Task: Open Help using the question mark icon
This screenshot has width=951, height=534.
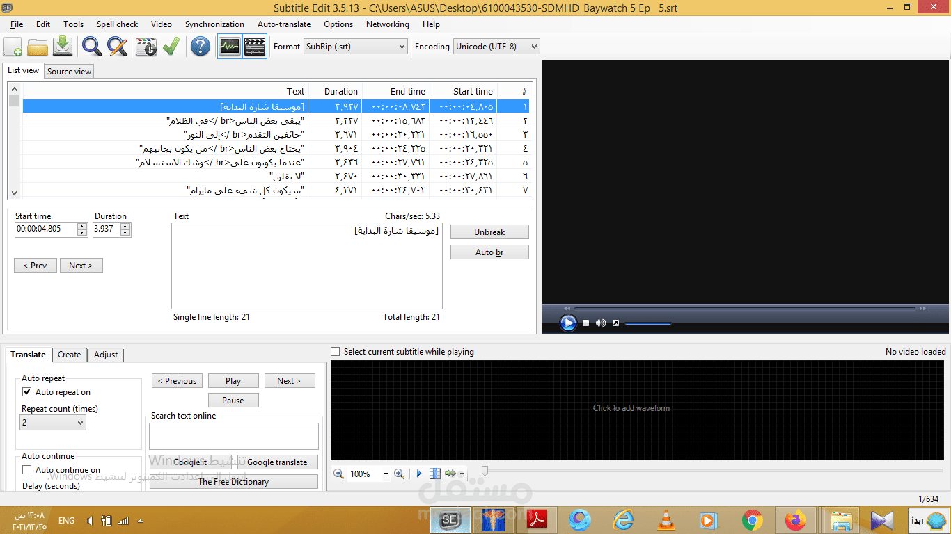Action: 201,47
